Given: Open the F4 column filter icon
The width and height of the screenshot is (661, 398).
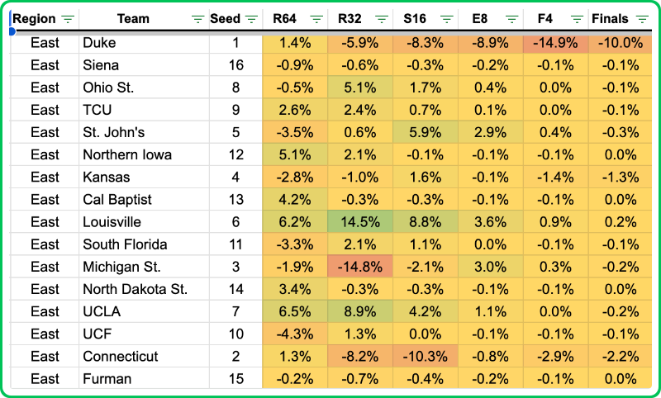Looking at the screenshot, I should [x=577, y=19].
